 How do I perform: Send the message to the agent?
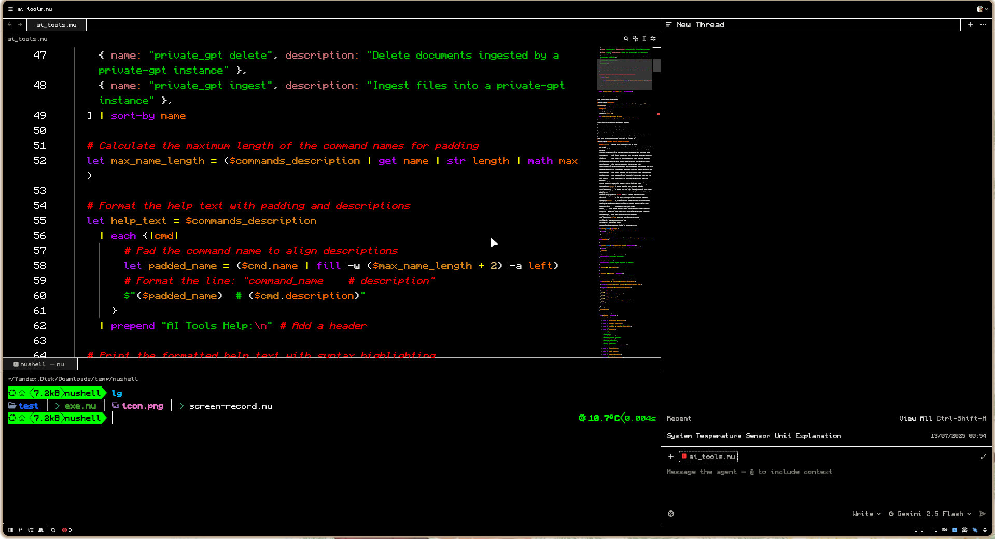(x=983, y=514)
